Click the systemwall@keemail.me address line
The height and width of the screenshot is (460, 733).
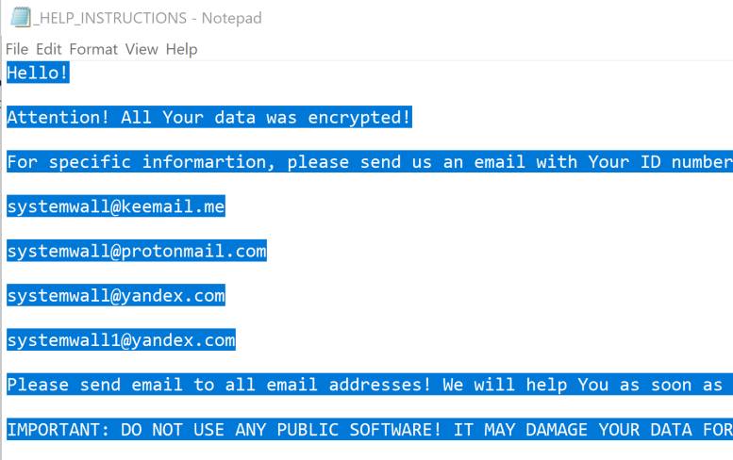(115, 206)
